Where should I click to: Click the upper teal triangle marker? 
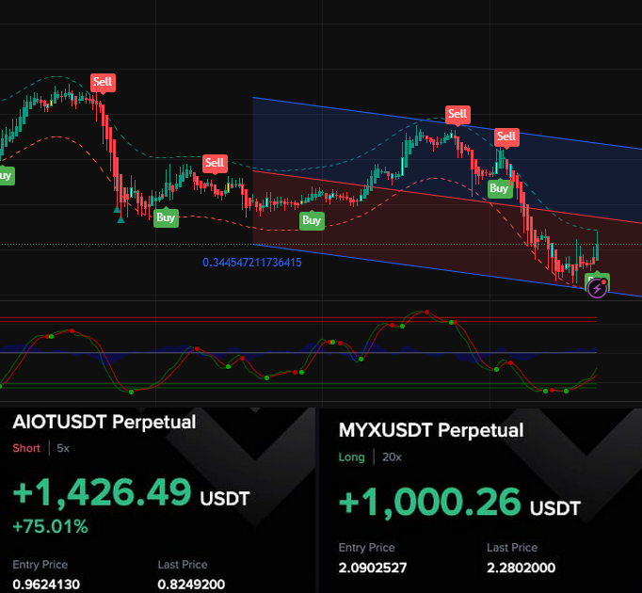coord(117,209)
